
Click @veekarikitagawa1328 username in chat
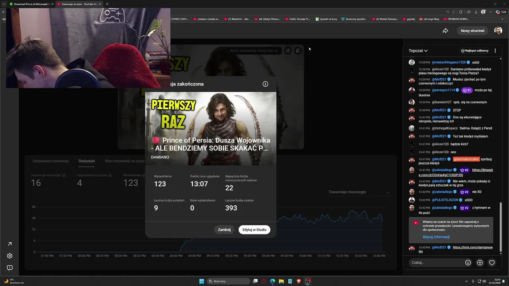pyautogui.click(x=449, y=62)
